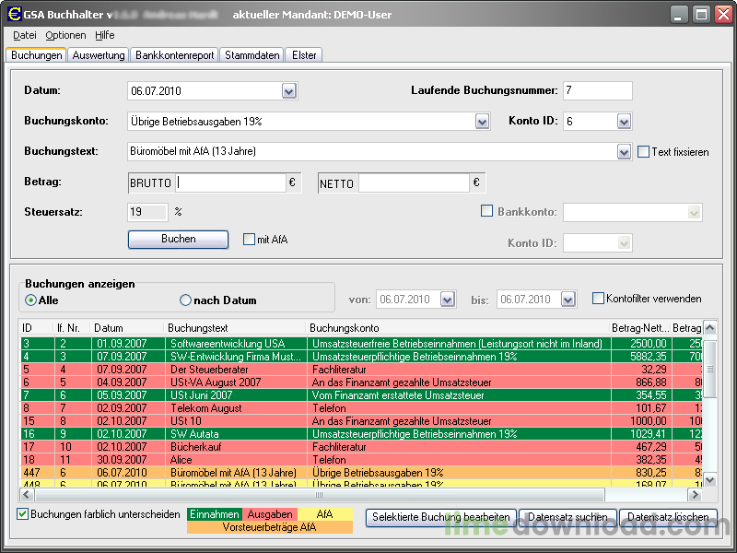Open the Bankkontenreport tab

coord(174,55)
